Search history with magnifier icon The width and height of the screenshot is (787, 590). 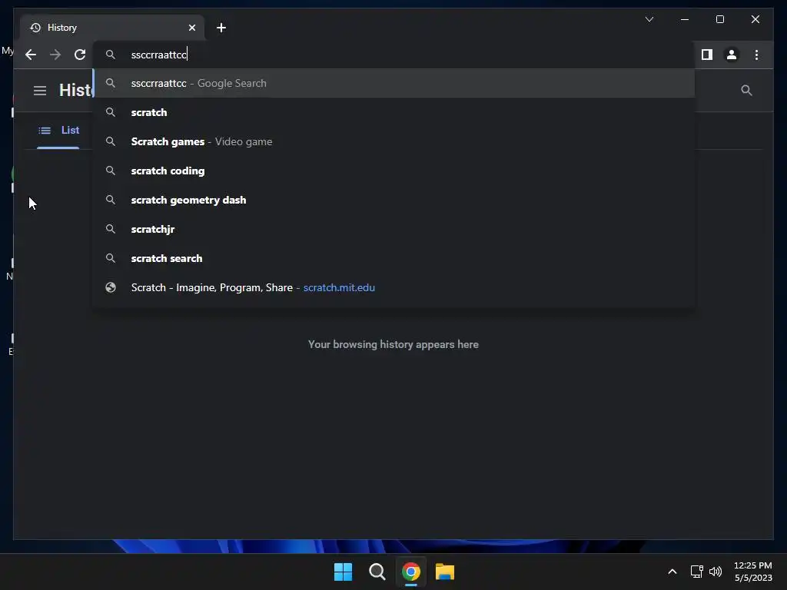click(x=746, y=91)
